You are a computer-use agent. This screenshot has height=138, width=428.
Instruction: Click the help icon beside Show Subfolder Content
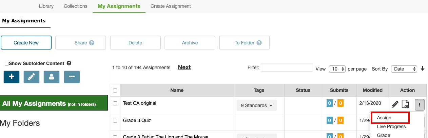click(x=69, y=63)
